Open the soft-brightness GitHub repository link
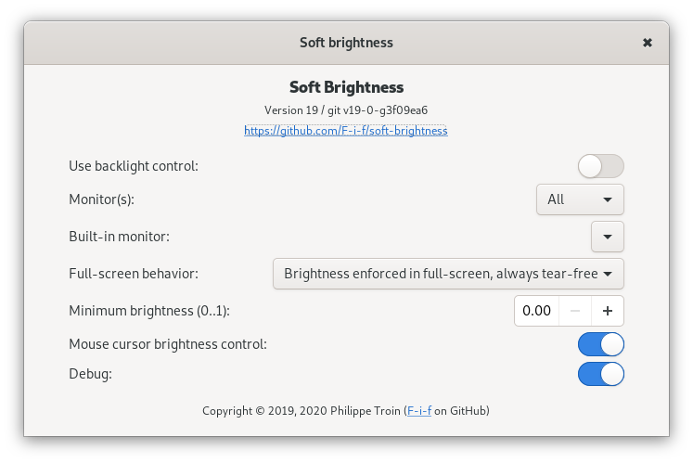The height and width of the screenshot is (463, 693). tap(346, 131)
